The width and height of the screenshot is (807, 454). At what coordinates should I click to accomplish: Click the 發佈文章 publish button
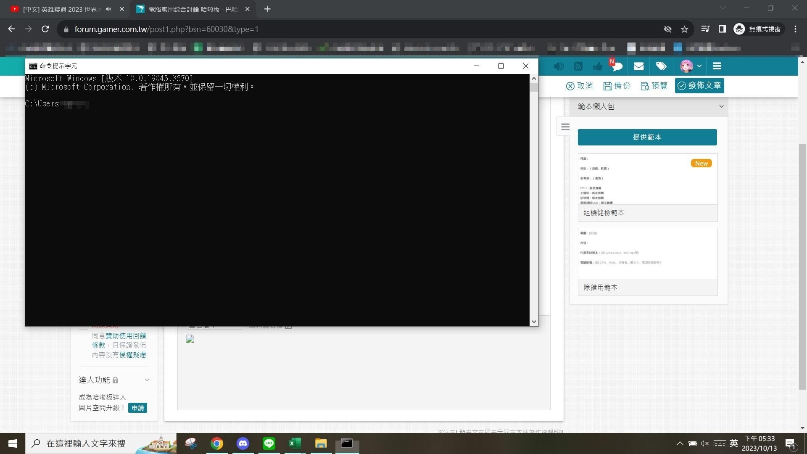699,85
